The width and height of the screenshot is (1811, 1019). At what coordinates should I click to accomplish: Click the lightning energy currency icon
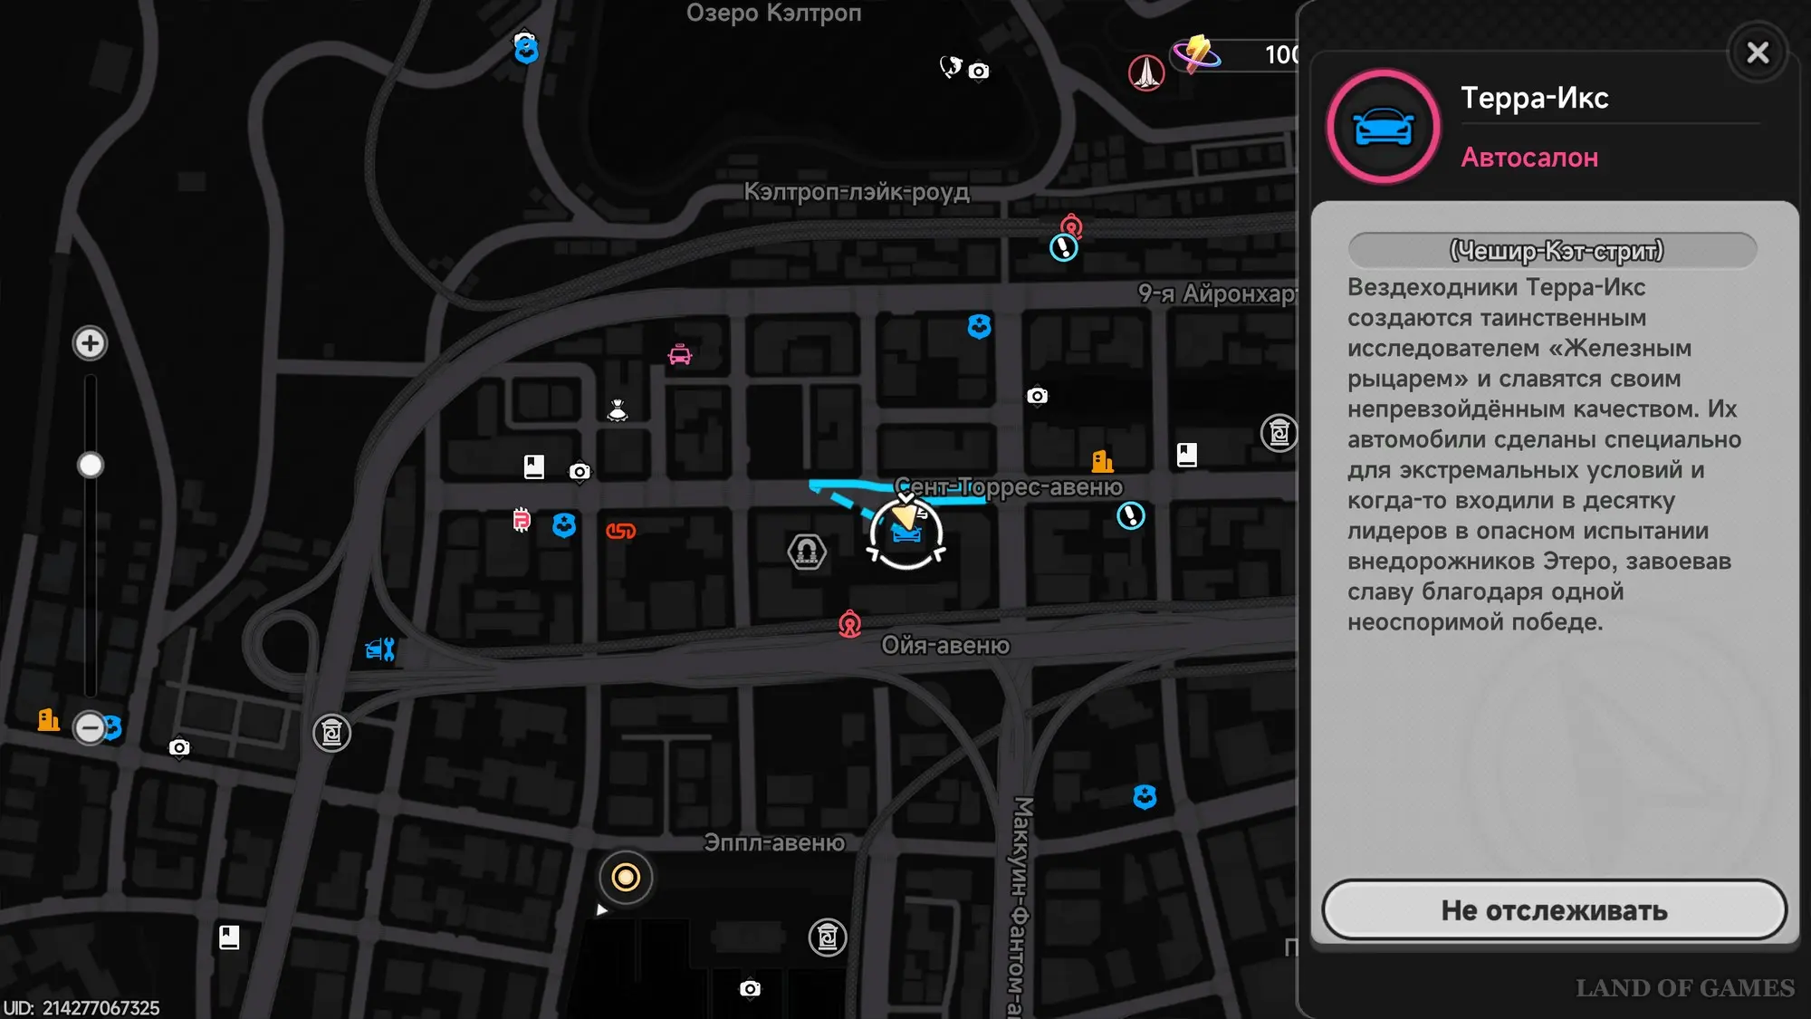pos(1195,53)
